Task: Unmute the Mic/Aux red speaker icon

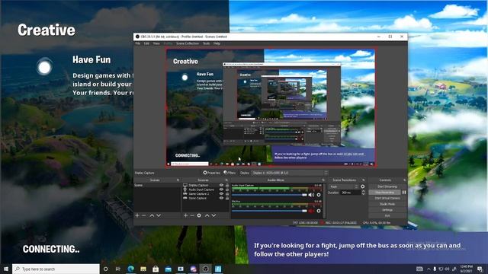Action: pyautogui.click(x=311, y=211)
